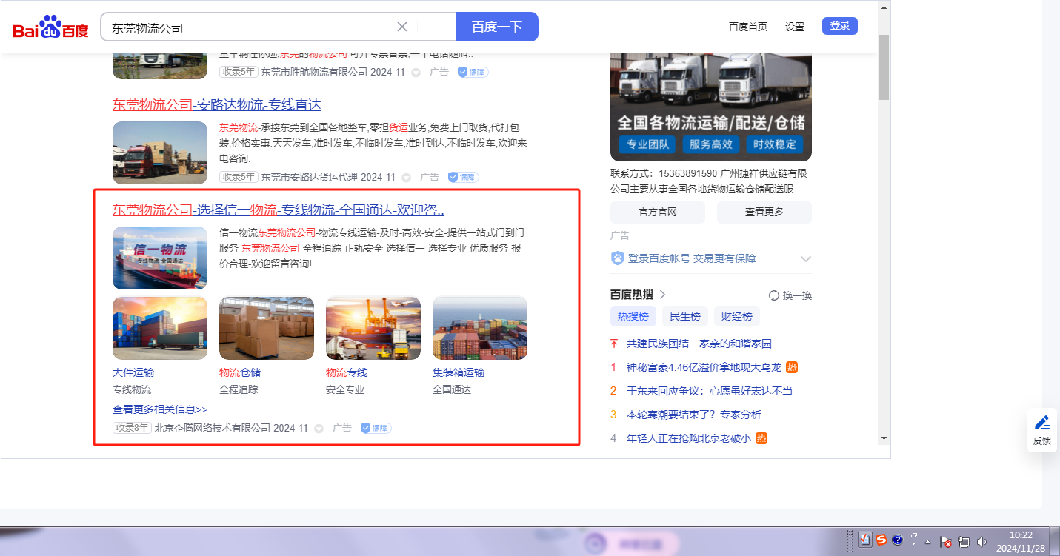Click the page scrollbar down arrow

pyautogui.click(x=884, y=438)
